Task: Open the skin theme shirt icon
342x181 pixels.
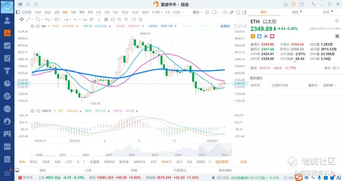Action: pyautogui.click(x=302, y=4)
